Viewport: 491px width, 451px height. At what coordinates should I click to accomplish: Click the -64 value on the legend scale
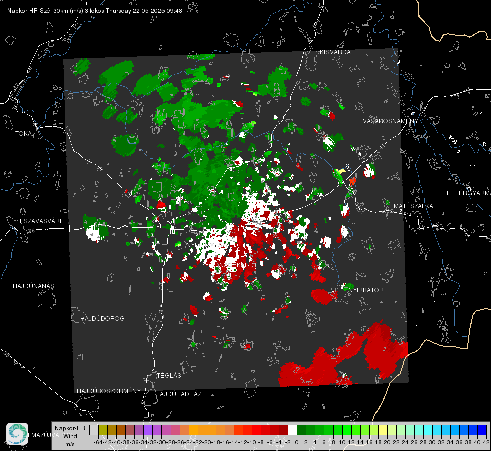pyautogui.click(x=98, y=442)
